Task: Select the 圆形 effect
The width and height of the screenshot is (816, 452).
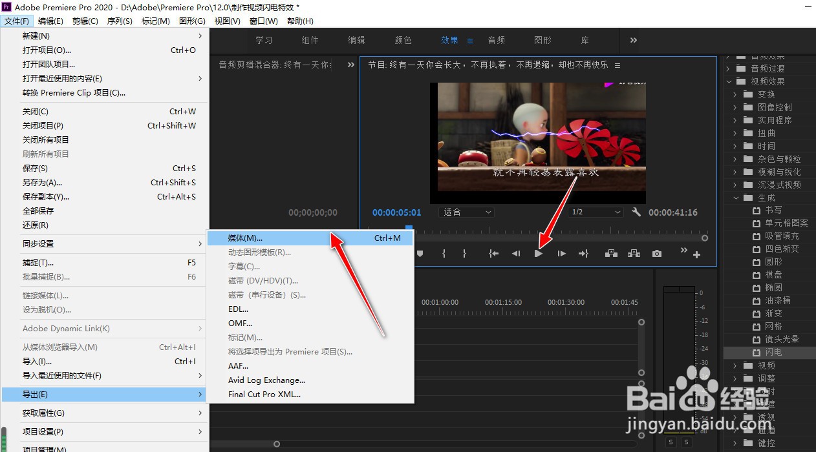Action: tap(773, 262)
